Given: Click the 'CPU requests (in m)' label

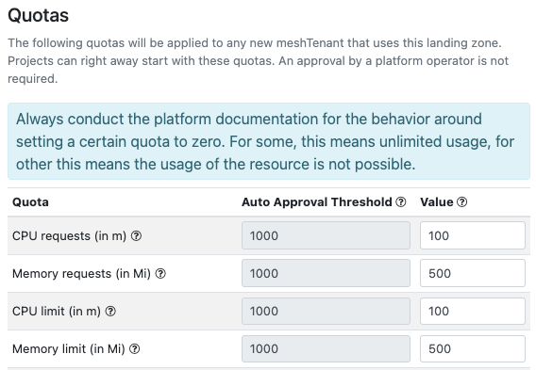Looking at the screenshot, I should pyautogui.click(x=70, y=236).
